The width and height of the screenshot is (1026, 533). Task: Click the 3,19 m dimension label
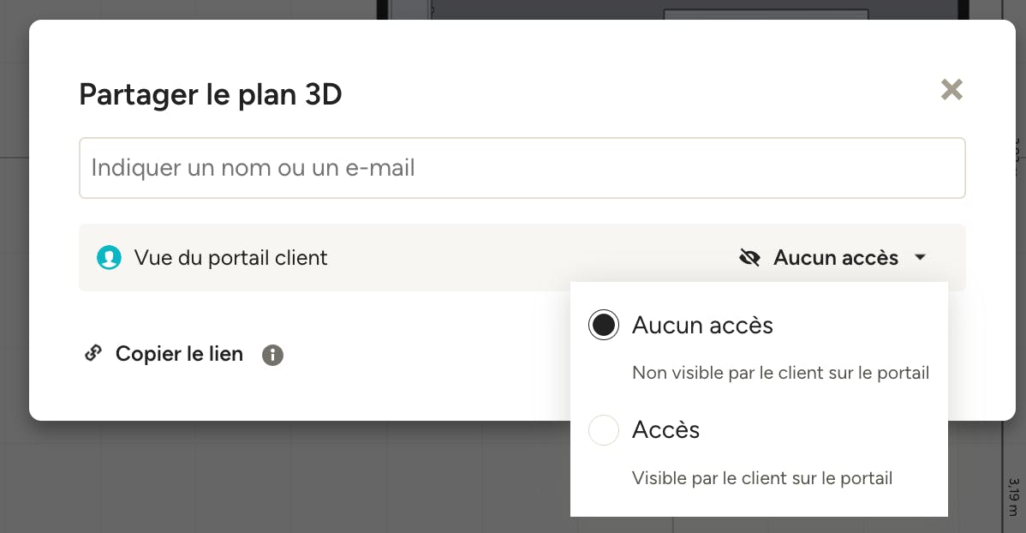(1013, 496)
